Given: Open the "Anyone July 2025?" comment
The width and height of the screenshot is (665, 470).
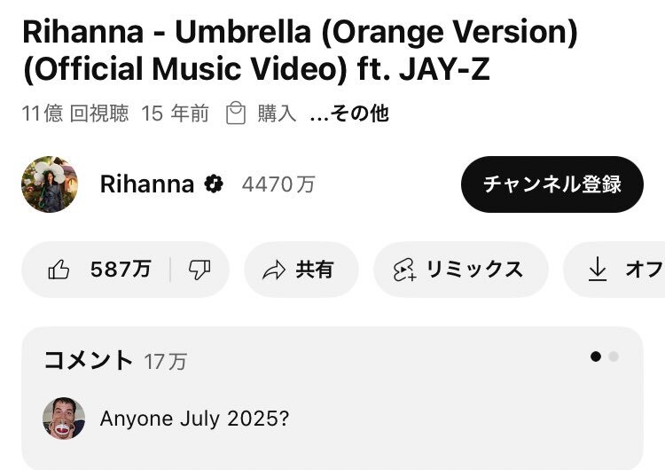Looking at the screenshot, I should (195, 419).
